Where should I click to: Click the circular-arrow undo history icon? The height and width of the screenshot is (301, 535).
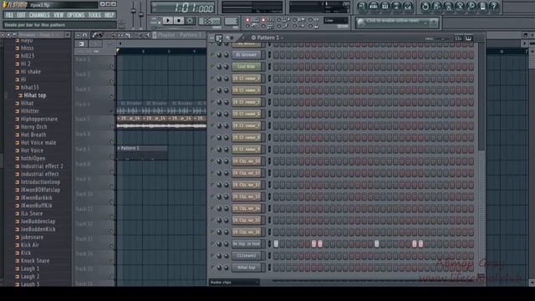425,6
